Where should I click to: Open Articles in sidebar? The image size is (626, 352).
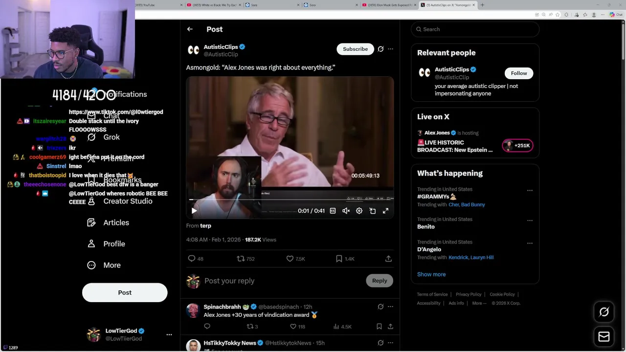[x=108, y=222]
